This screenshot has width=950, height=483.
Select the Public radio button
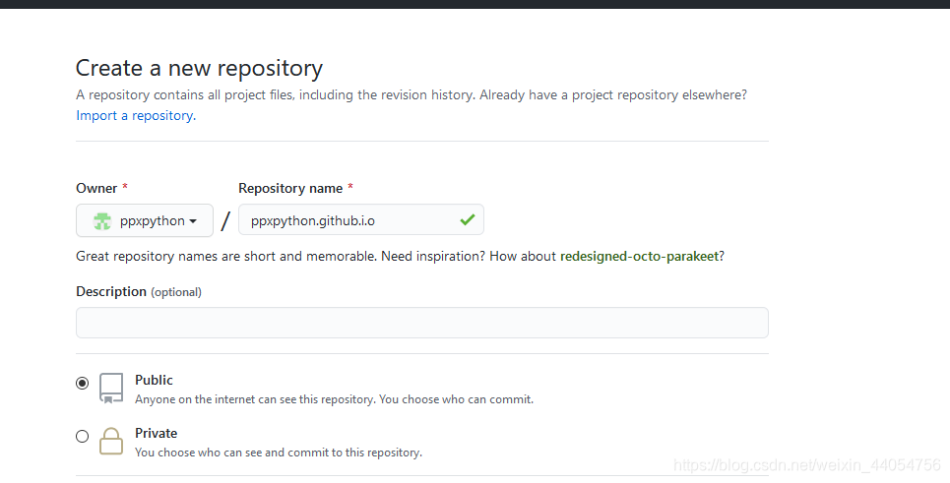click(x=83, y=383)
